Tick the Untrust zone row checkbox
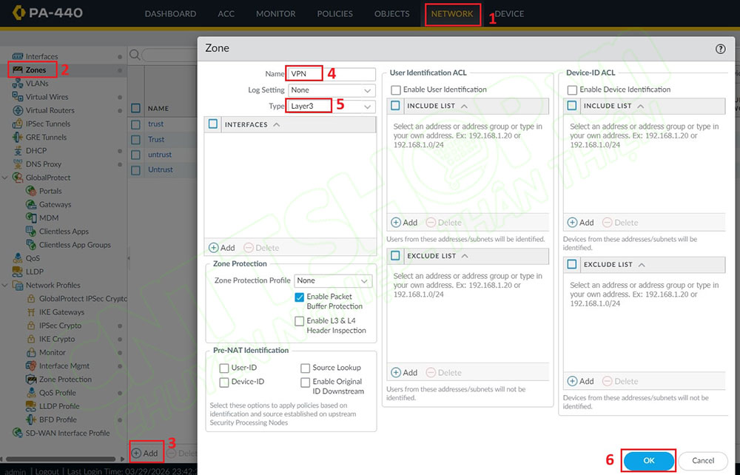This screenshot has width=740, height=475. coord(136,170)
